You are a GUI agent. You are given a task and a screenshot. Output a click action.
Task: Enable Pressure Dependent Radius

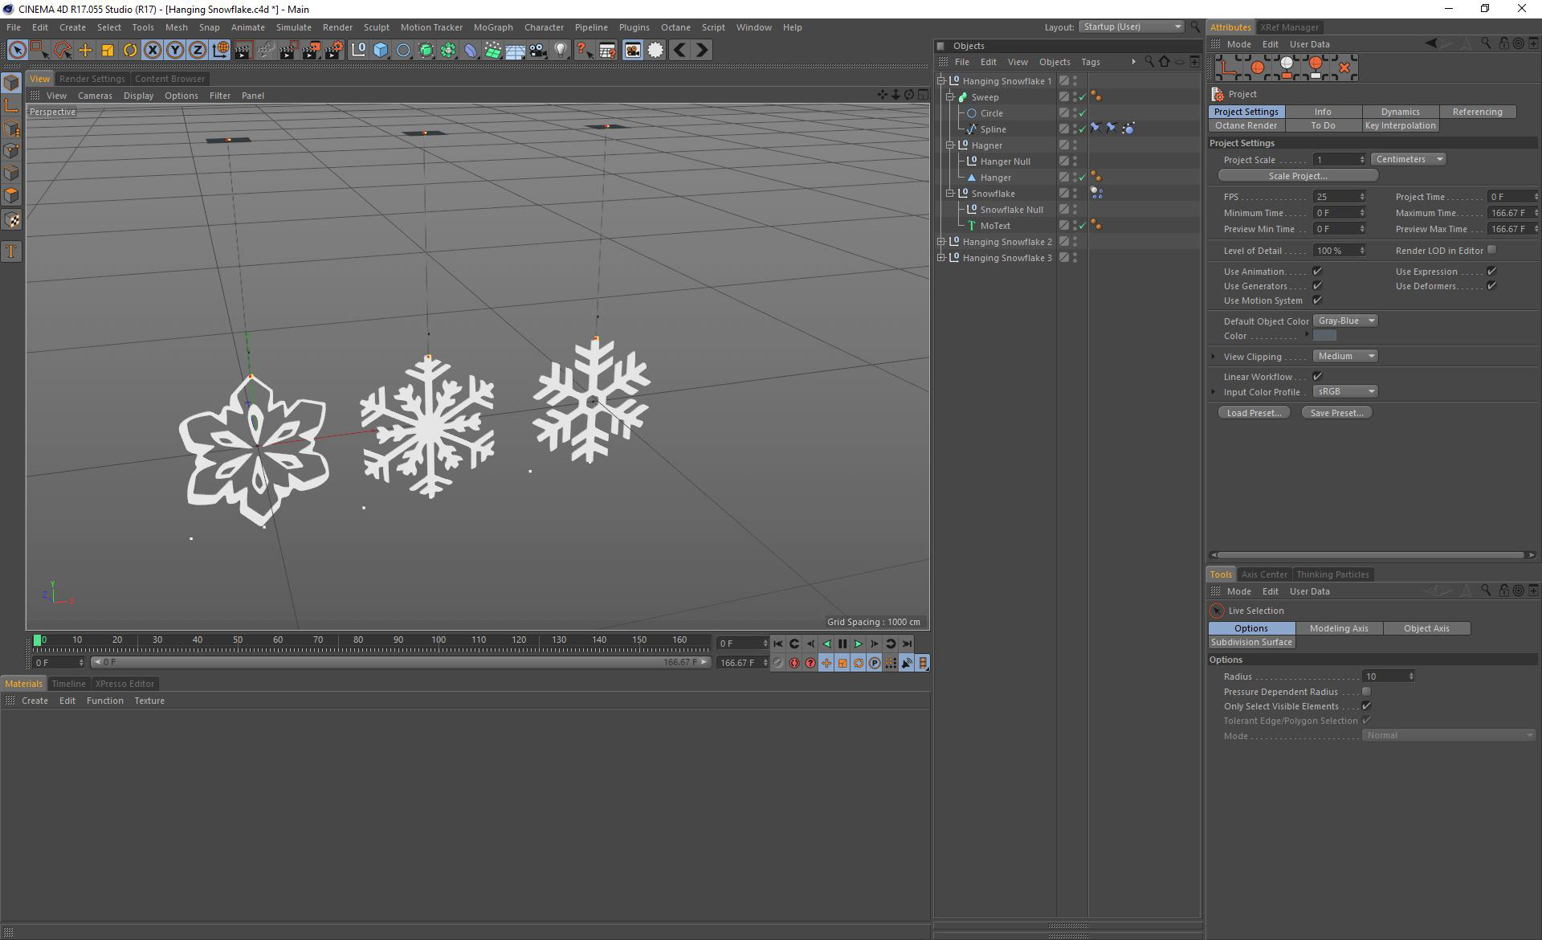coord(1366,692)
